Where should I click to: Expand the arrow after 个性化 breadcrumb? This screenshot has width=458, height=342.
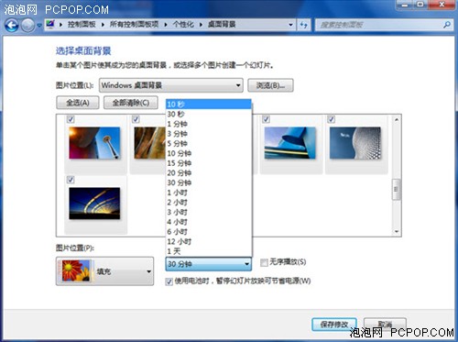point(201,25)
